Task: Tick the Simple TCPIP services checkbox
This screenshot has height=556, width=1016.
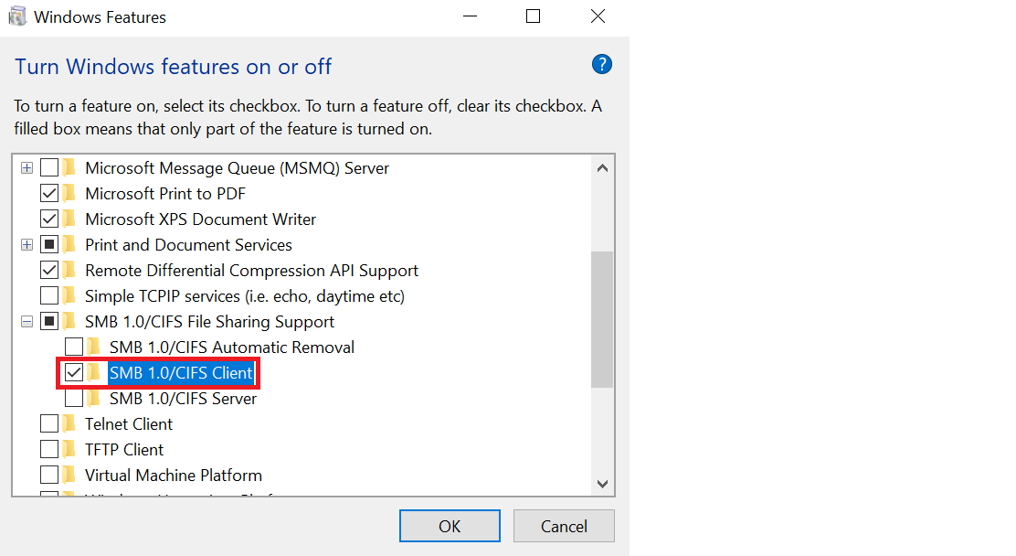Action: pyautogui.click(x=49, y=296)
